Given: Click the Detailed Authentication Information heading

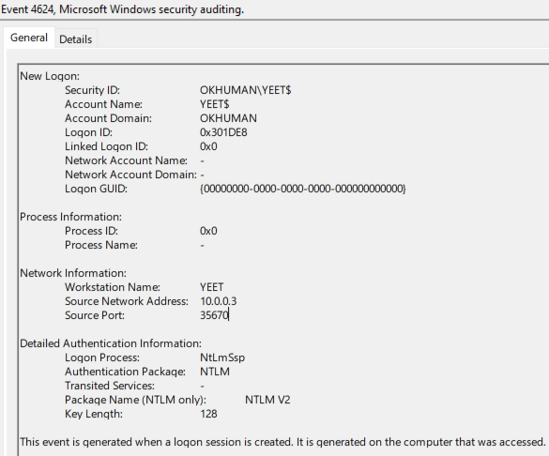Looking at the screenshot, I should click(111, 343).
